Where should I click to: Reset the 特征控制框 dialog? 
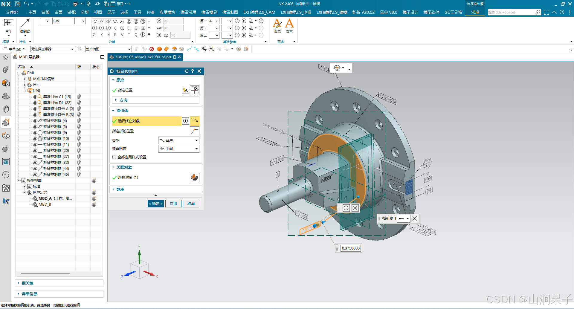[187, 71]
